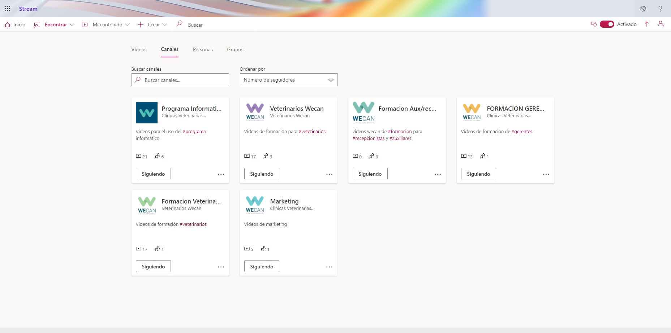Open the Número de seguidores sort dropdown
Screen dimensions: 671x333
pos(288,80)
